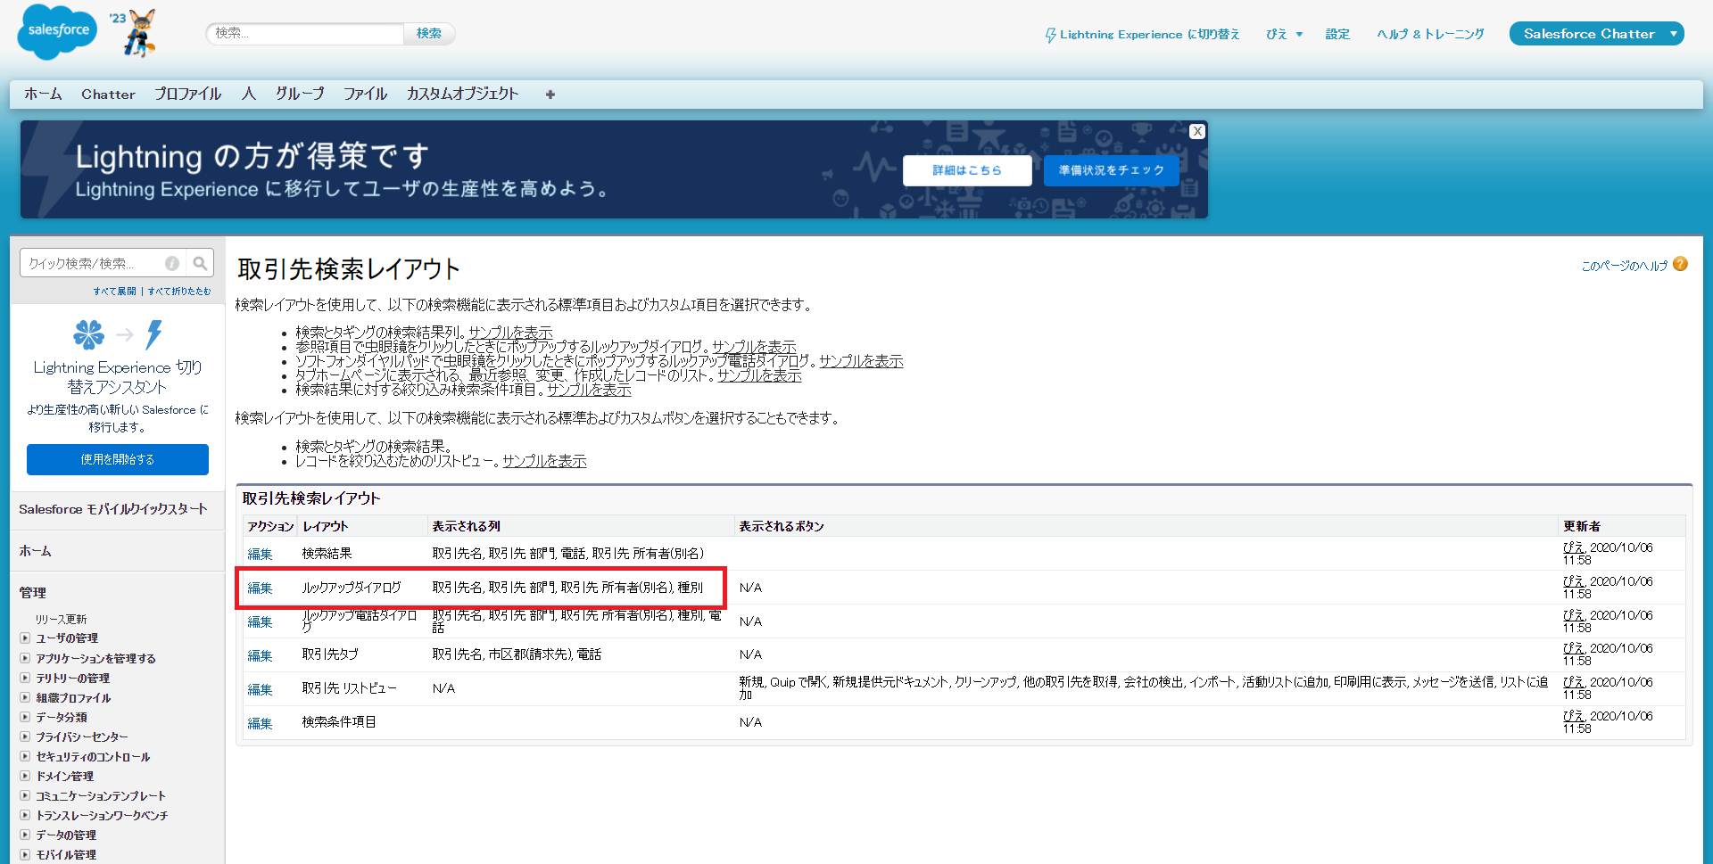Click すべて展開 link in sidebar
1713x864 pixels.
coord(115,292)
